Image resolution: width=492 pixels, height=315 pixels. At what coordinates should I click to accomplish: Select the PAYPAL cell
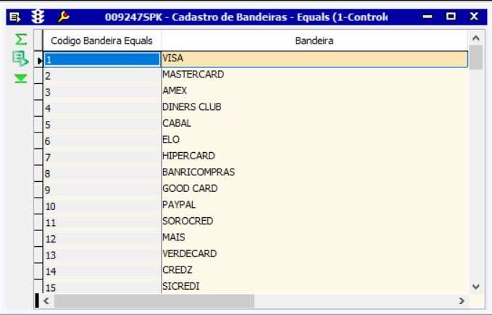[x=314, y=206]
